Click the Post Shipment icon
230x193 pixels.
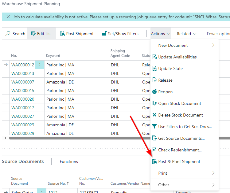click(63, 34)
